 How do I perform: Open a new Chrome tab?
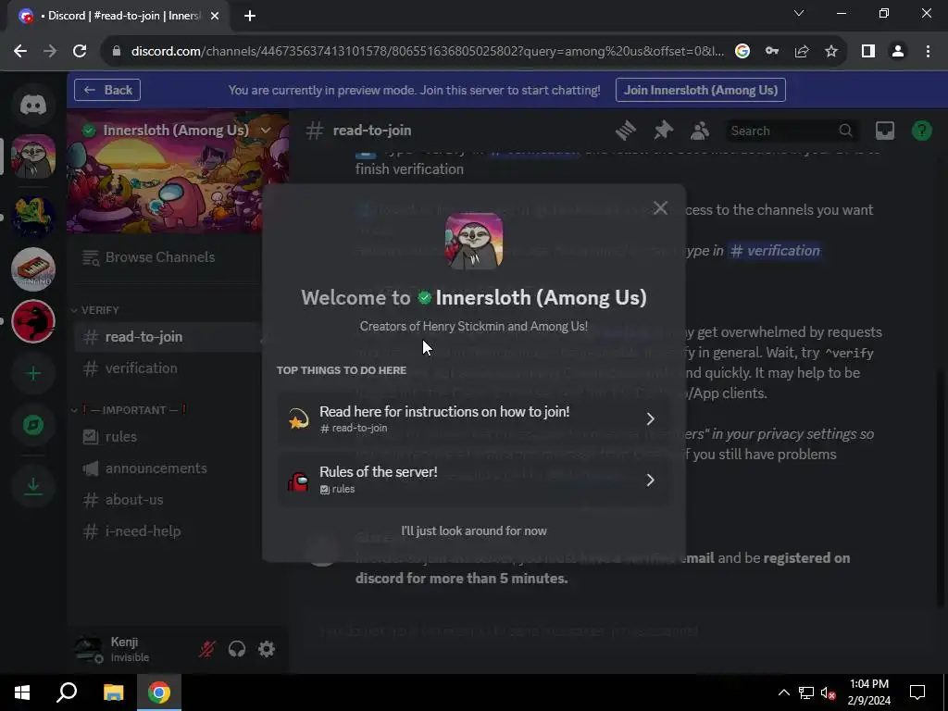pos(250,16)
